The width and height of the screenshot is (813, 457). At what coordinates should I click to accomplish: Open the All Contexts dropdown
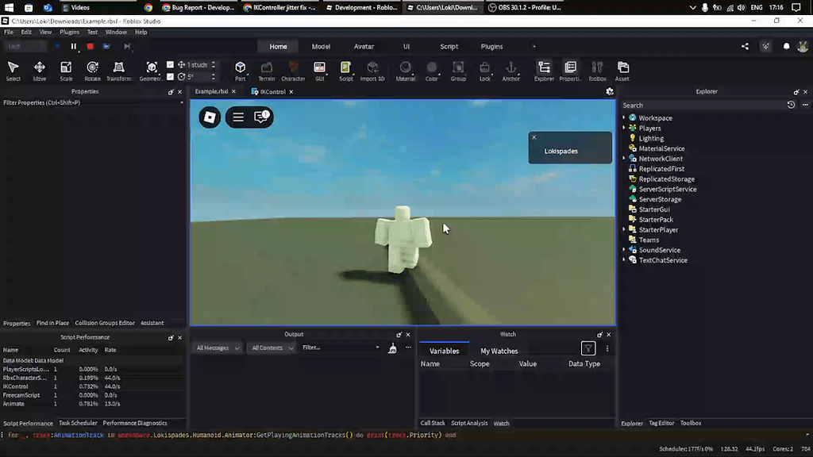[x=272, y=348]
